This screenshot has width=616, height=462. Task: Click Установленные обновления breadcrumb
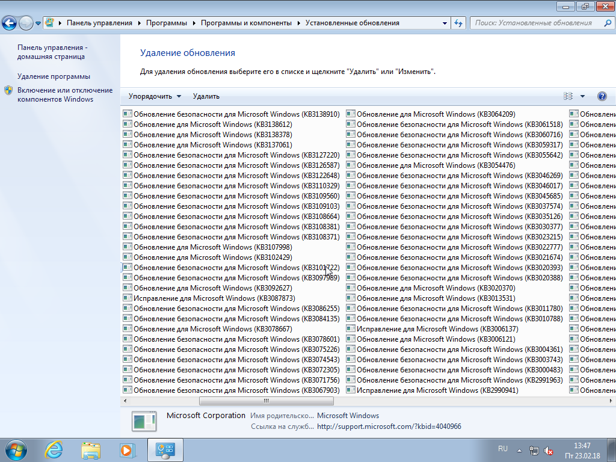point(353,23)
